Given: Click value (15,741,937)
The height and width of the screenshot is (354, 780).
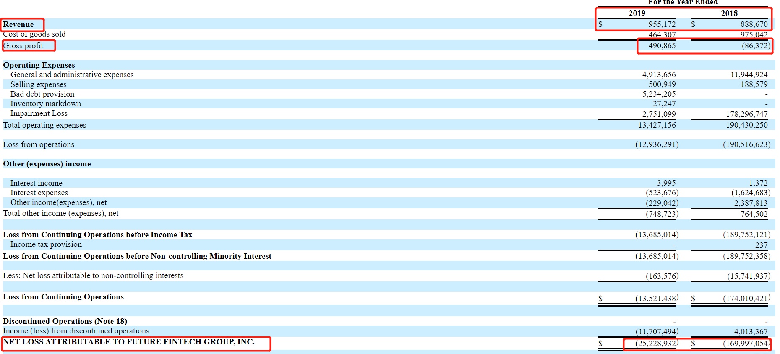Looking at the screenshot, I should coord(749,276).
